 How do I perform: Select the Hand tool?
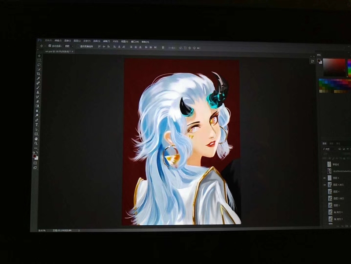36,139
